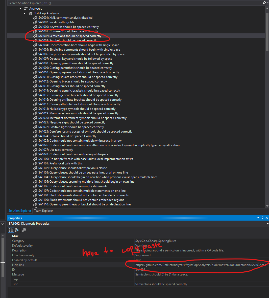
Task: Click the Title property value
Action: 161,284
